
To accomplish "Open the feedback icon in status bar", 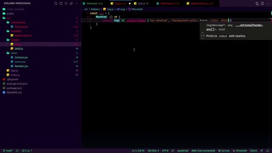I will [262, 151].
